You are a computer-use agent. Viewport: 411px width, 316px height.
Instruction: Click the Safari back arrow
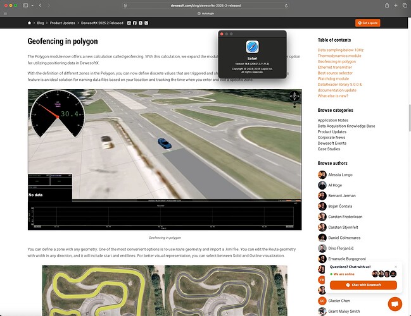click(x=41, y=5)
